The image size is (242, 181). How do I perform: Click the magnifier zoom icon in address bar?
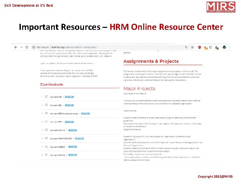[x=186, y=47]
